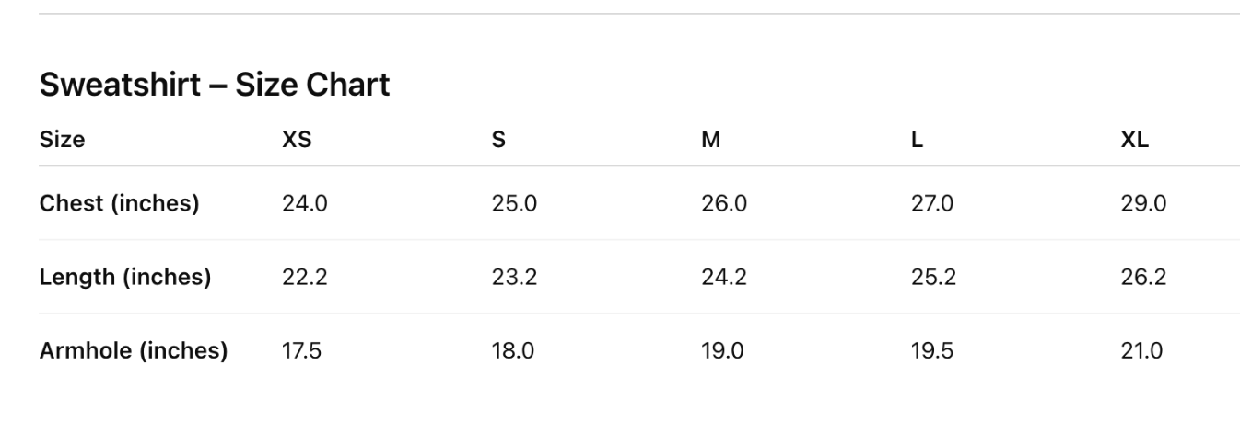This screenshot has height=445, width=1240.
Task: Click the XL length value 26.2
Action: (1143, 277)
